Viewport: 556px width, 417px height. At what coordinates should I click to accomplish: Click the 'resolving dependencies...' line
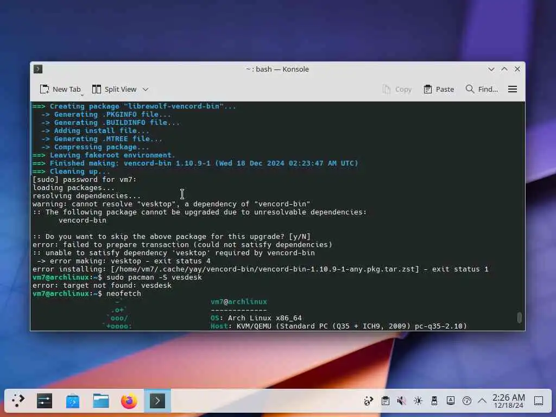(x=86, y=195)
